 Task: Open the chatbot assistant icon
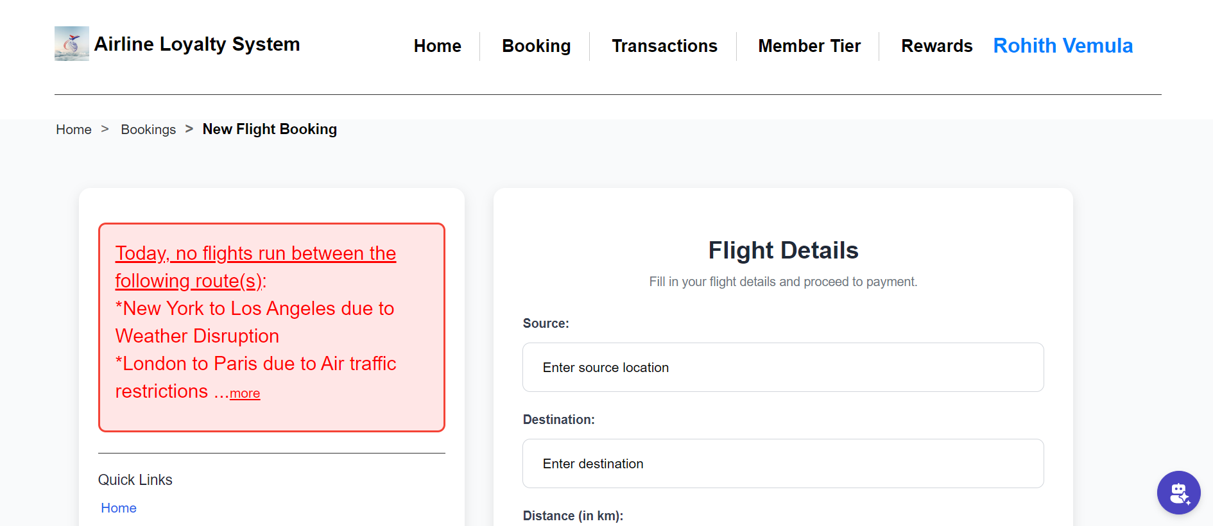click(x=1178, y=493)
